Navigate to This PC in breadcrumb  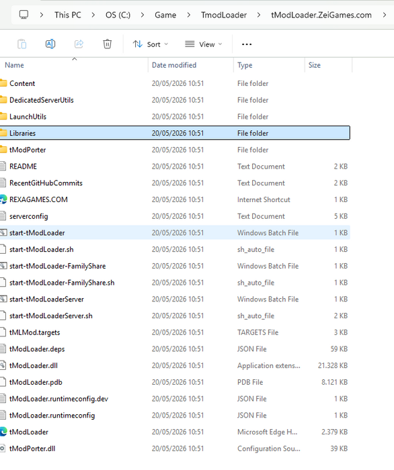(x=68, y=15)
